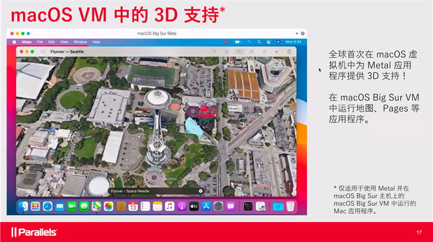Click the UK flag input source icon

click(226, 42)
